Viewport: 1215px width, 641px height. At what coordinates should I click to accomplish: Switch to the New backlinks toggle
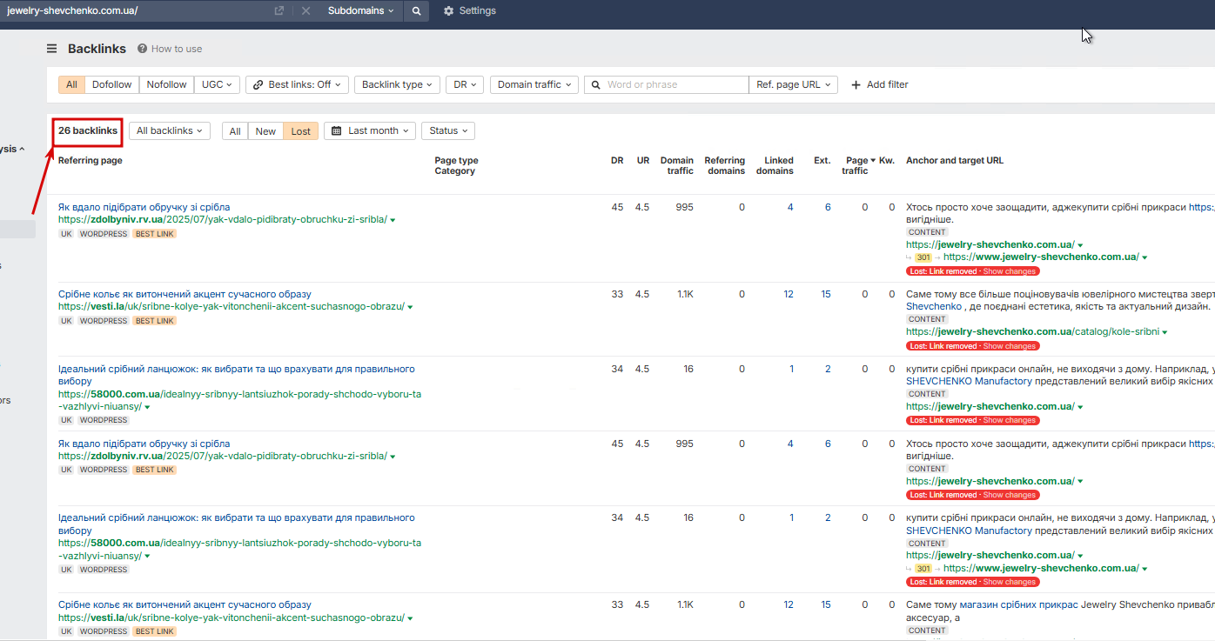click(265, 131)
